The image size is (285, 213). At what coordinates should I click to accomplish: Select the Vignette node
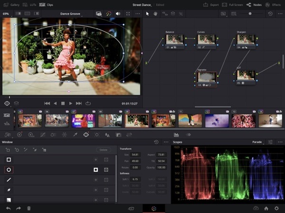pos(207,78)
